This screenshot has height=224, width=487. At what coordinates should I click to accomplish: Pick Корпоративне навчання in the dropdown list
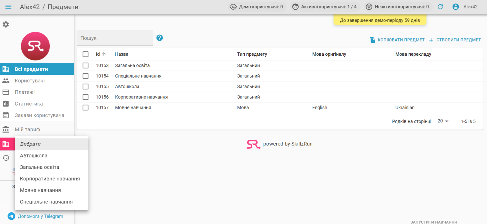pos(51,179)
